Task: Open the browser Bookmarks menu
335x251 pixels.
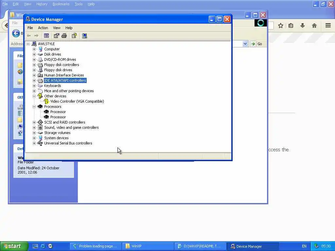Action: coord(61,4)
